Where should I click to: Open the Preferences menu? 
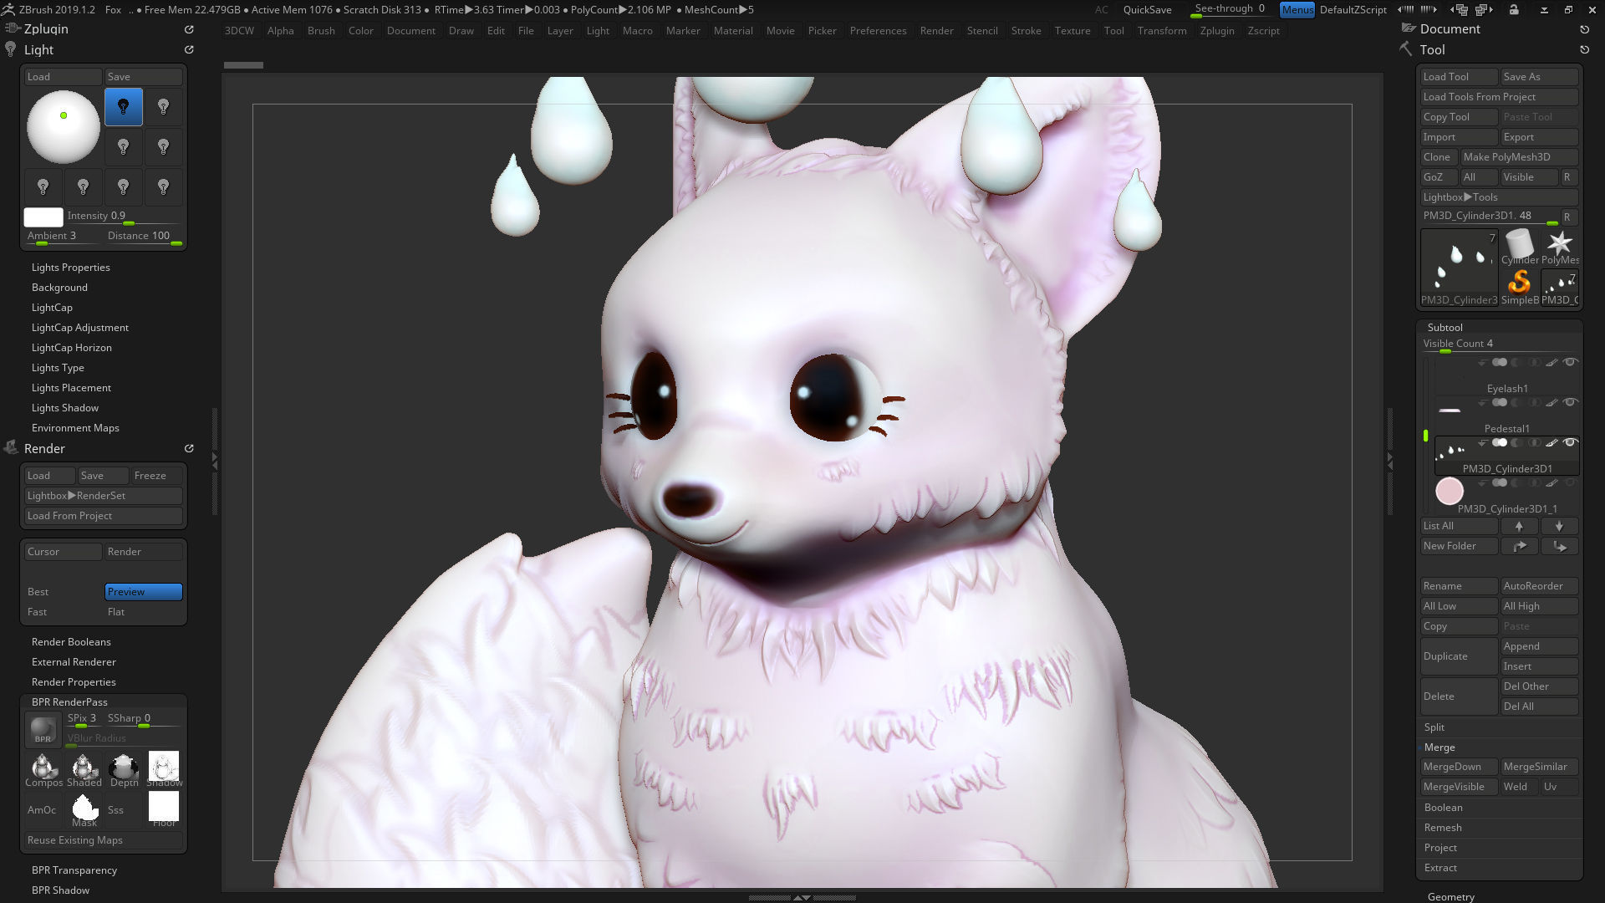click(x=878, y=31)
